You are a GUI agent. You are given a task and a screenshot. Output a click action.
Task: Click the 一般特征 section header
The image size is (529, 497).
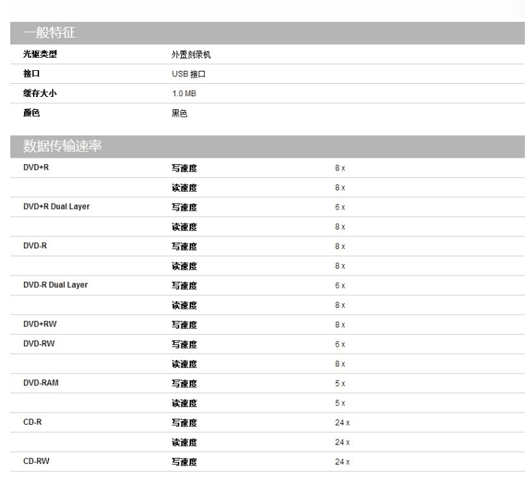[x=49, y=34]
